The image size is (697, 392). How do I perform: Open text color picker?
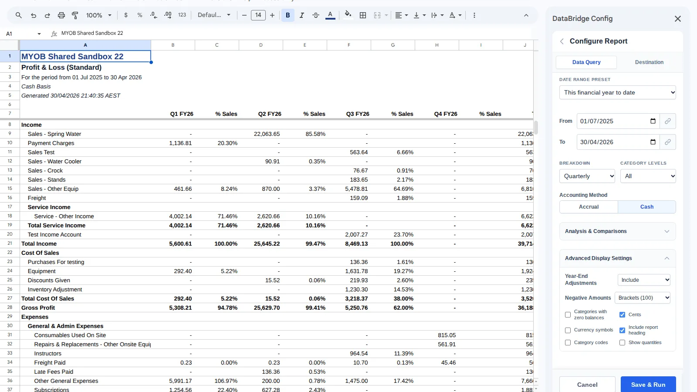click(x=331, y=15)
